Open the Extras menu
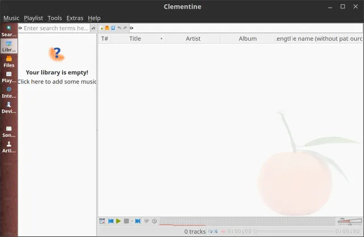364x237 pixels. point(75,18)
